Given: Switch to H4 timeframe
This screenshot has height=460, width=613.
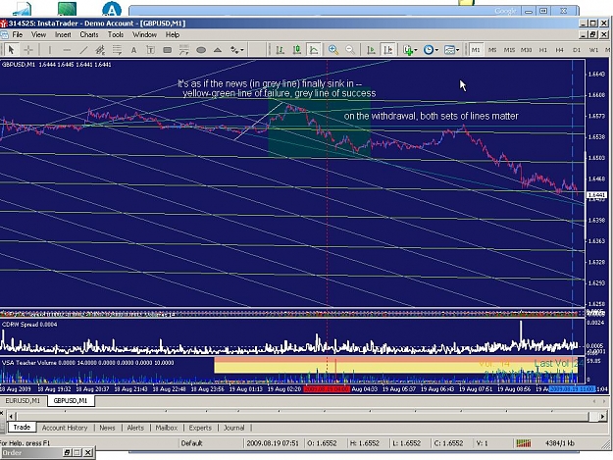Looking at the screenshot, I should 560,50.
